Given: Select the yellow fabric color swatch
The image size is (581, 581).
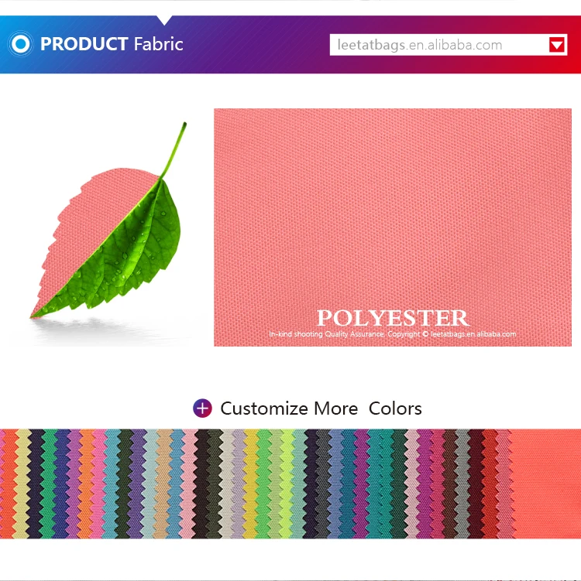Looking at the screenshot, I should point(251,484).
